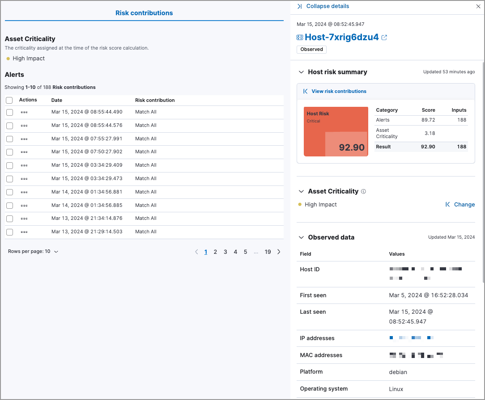485x400 pixels.
Task: Switch to the Risk contributions tab
Action: tap(144, 13)
